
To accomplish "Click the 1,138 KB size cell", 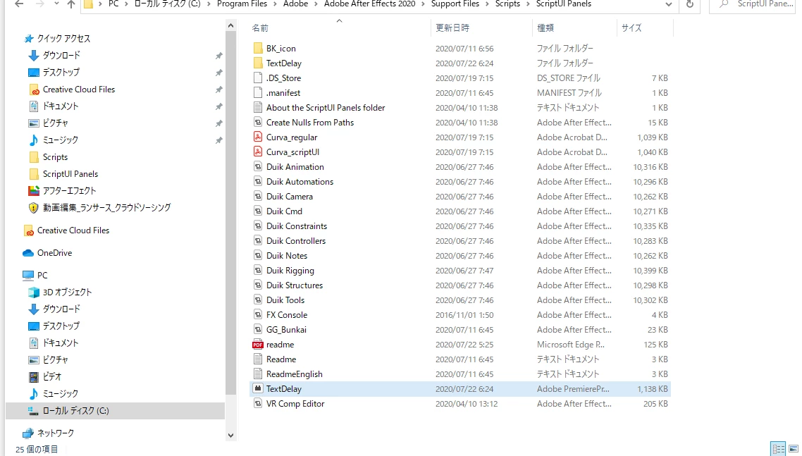I will [x=653, y=389].
